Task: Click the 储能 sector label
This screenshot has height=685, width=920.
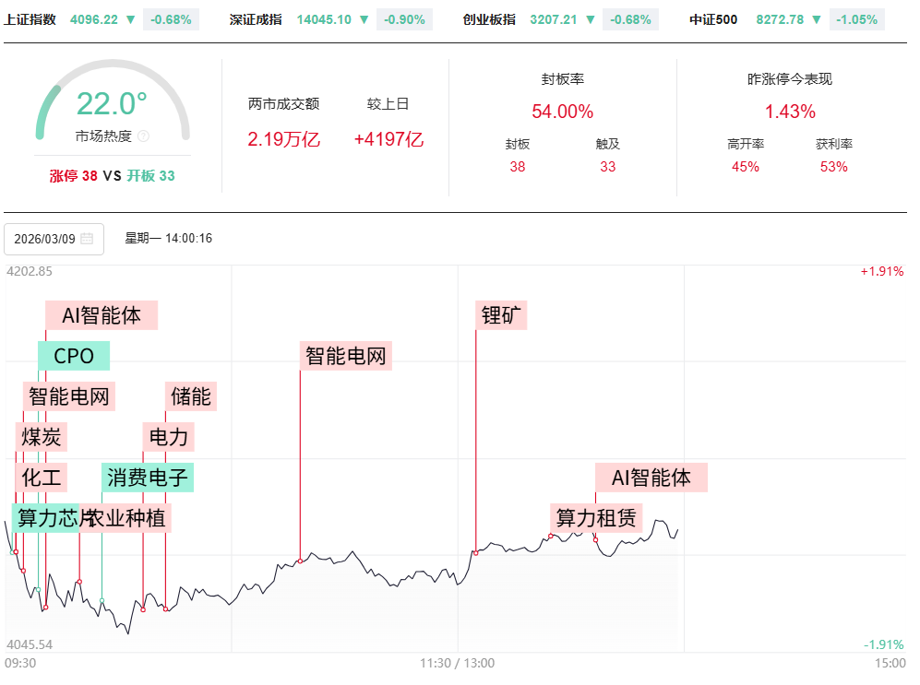Action: 191,396
